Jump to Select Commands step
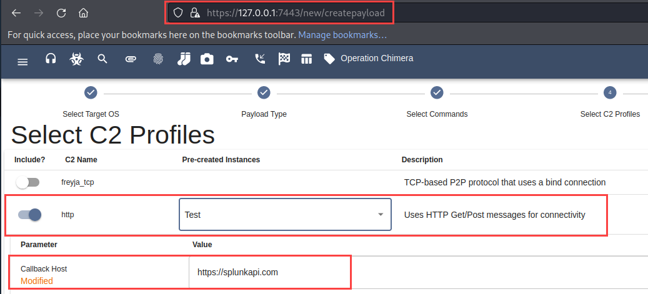Image resolution: width=648 pixels, height=294 pixels. (x=437, y=93)
